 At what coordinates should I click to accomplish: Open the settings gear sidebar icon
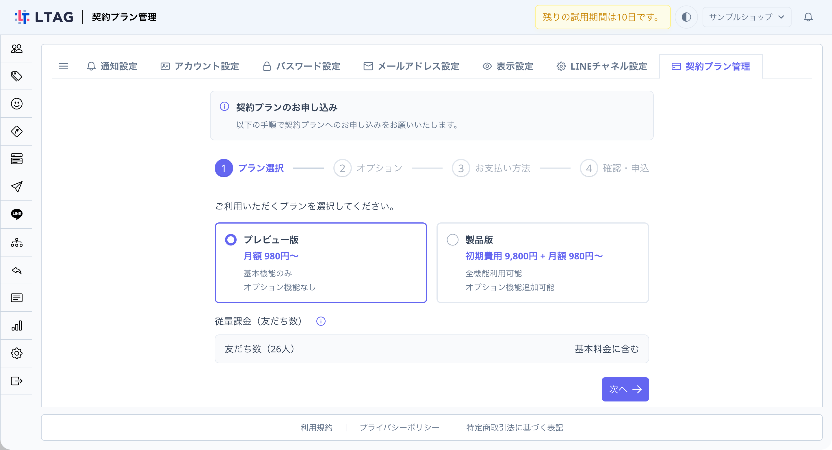(x=16, y=353)
